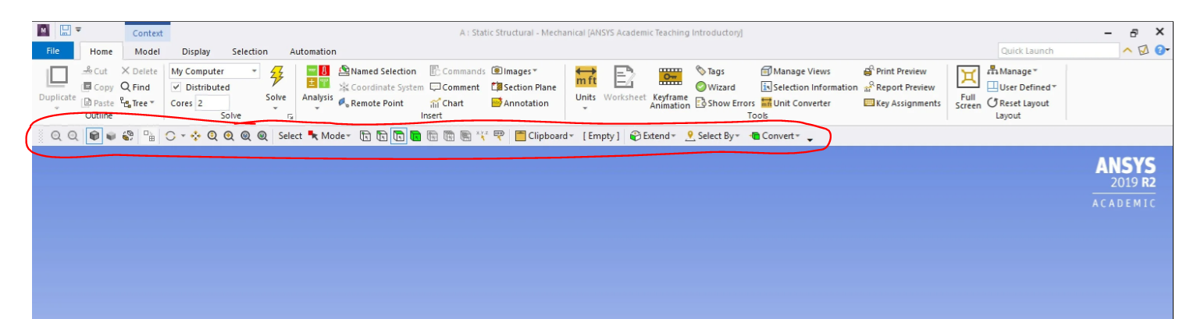Viewport: 1204px width, 319px height.
Task: Select the Context tab
Action: pyautogui.click(x=148, y=33)
